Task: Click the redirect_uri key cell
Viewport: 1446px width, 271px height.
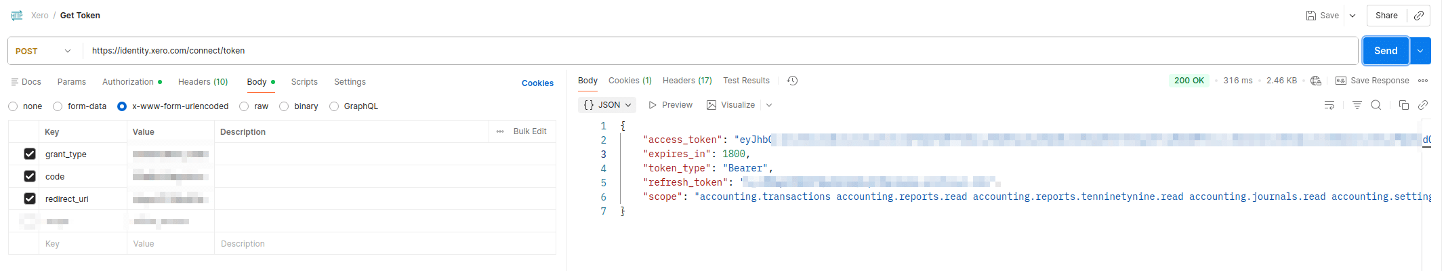Action: tap(83, 199)
